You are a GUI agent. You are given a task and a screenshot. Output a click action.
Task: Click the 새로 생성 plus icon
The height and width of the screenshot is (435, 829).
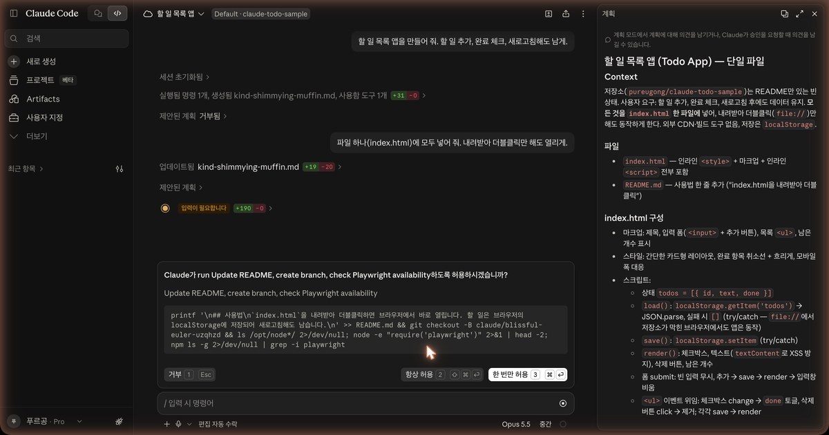[x=14, y=61]
